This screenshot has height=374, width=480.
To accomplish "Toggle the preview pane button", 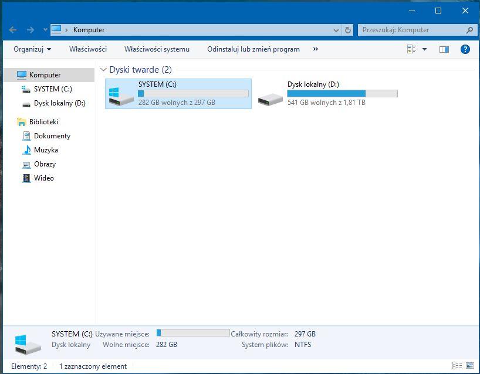I will [444, 49].
